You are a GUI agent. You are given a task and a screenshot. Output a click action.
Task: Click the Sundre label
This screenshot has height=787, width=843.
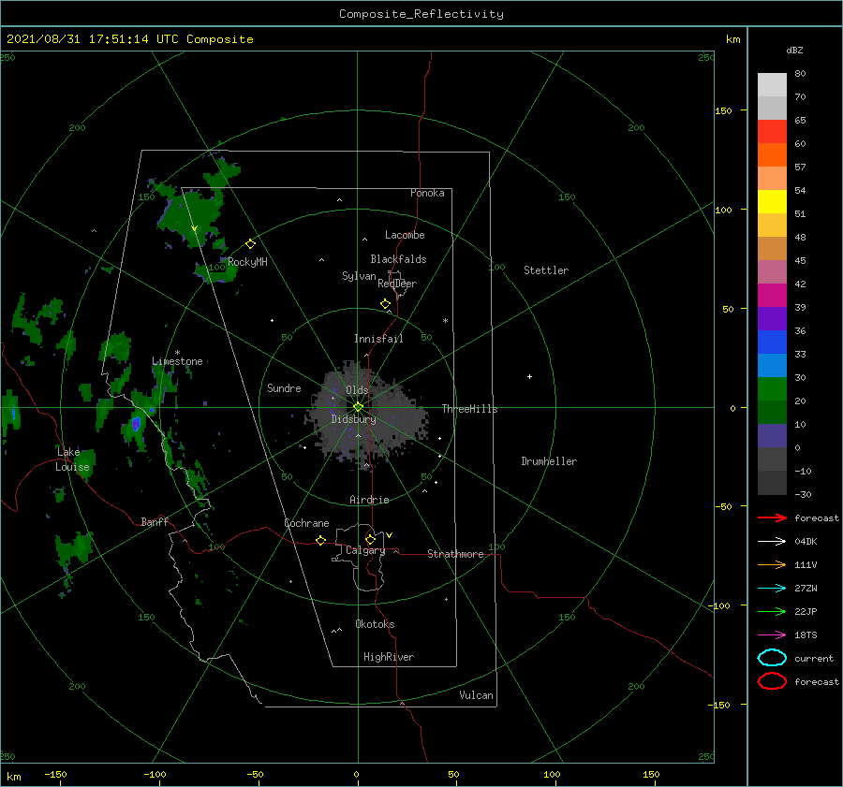pos(284,387)
